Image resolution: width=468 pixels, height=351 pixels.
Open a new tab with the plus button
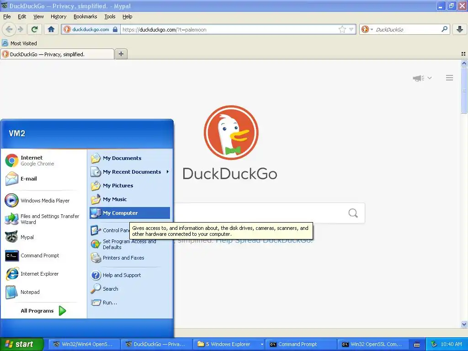[121, 54]
